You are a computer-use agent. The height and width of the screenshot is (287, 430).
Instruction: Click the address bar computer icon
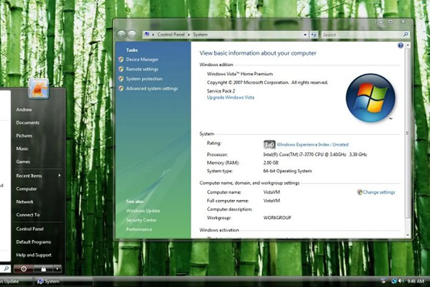coord(147,34)
